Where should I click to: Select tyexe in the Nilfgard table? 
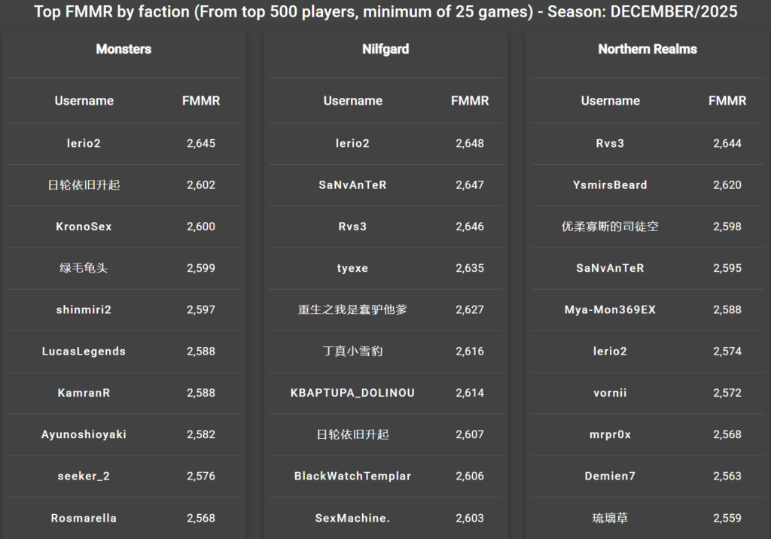[x=352, y=268]
